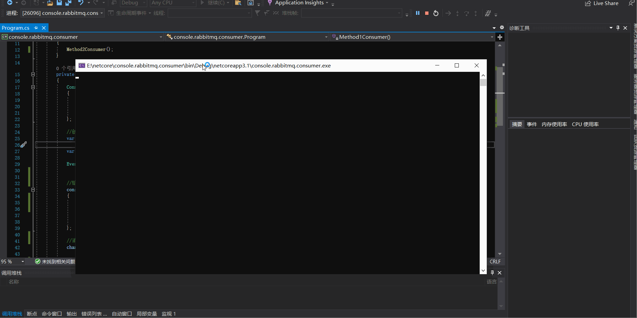The width and height of the screenshot is (637, 318).
Task: Pause debugging with the Break All button
Action: (418, 13)
